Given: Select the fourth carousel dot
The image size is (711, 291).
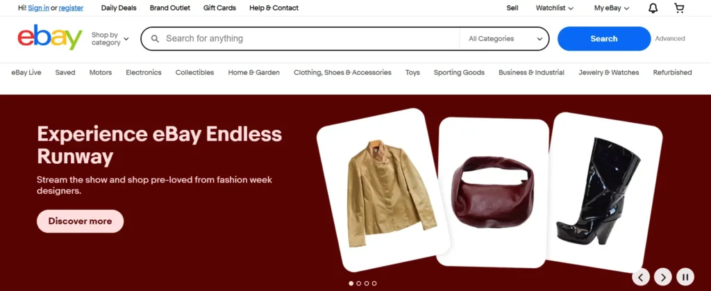Looking at the screenshot, I should (374, 283).
